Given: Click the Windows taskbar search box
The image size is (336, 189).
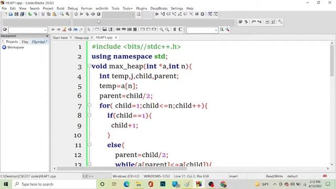Looking at the screenshot, I should pyautogui.click(x=54, y=184).
